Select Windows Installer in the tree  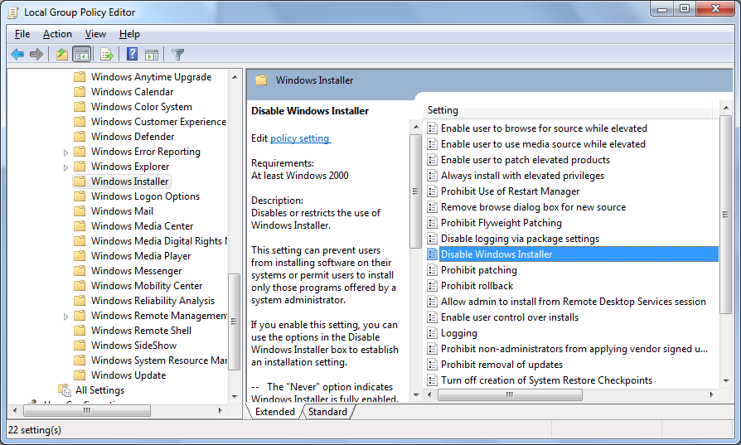click(130, 181)
